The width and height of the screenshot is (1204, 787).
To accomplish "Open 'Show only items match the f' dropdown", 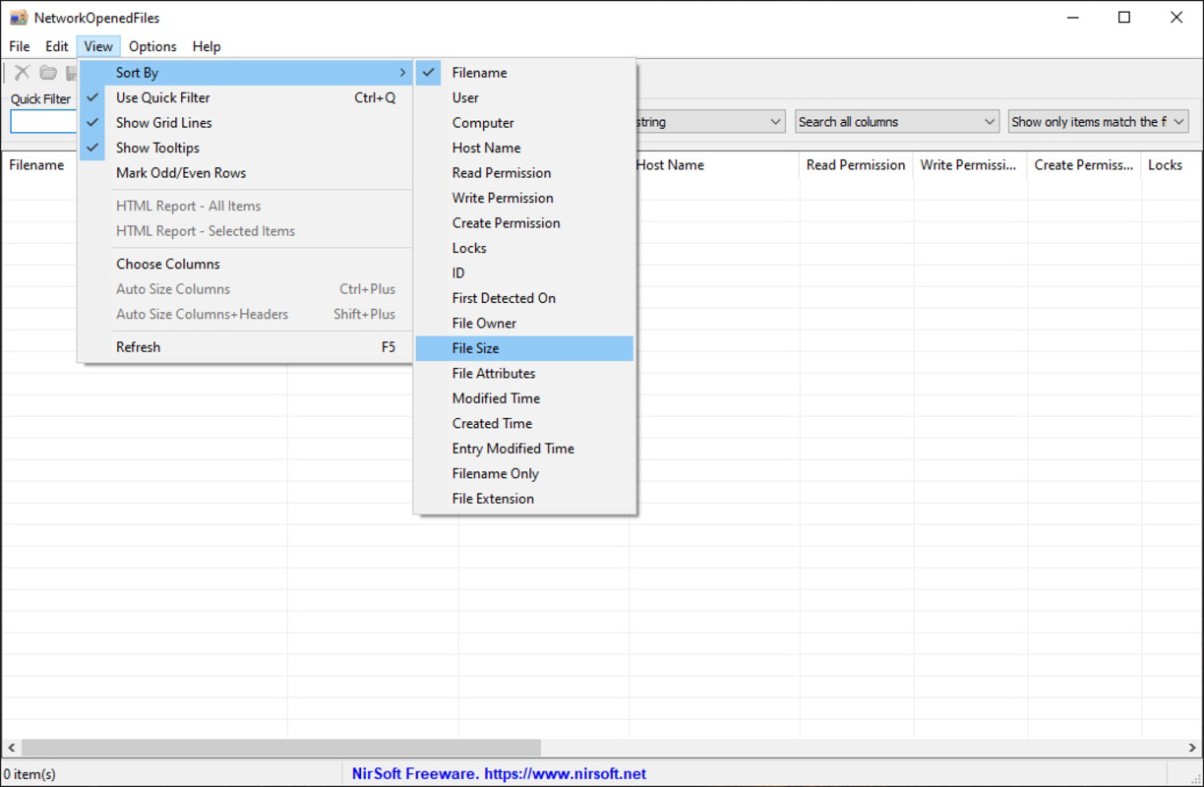I will point(1098,122).
